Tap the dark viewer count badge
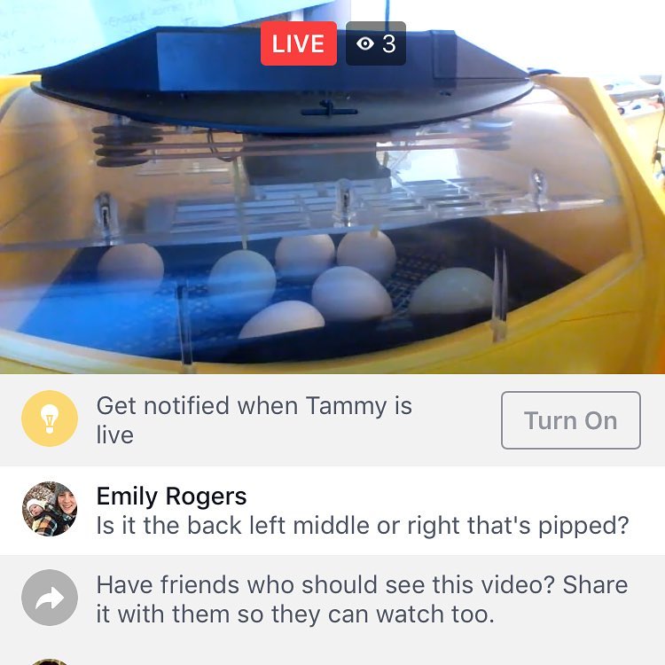 click(376, 43)
